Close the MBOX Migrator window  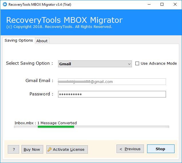point(175,4)
